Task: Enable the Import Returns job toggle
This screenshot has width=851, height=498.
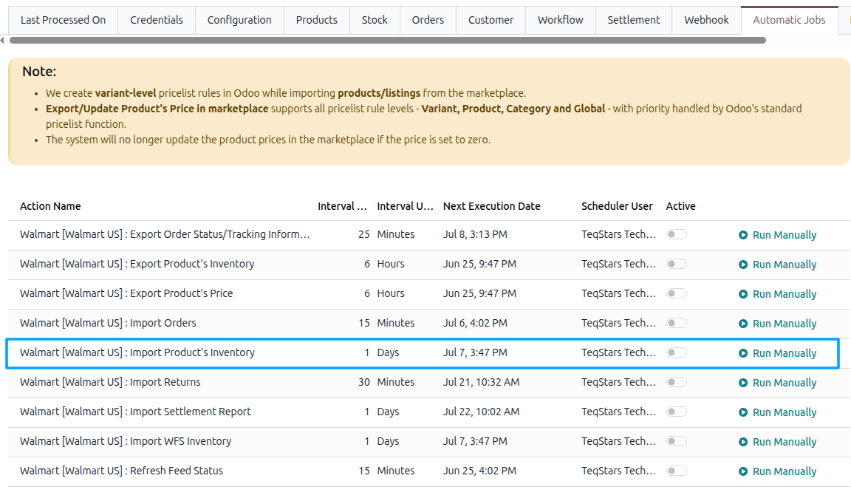Action: [676, 382]
